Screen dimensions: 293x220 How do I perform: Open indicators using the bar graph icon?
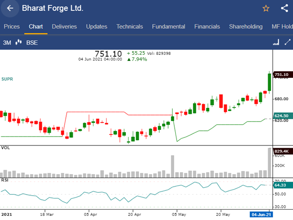click(276, 42)
